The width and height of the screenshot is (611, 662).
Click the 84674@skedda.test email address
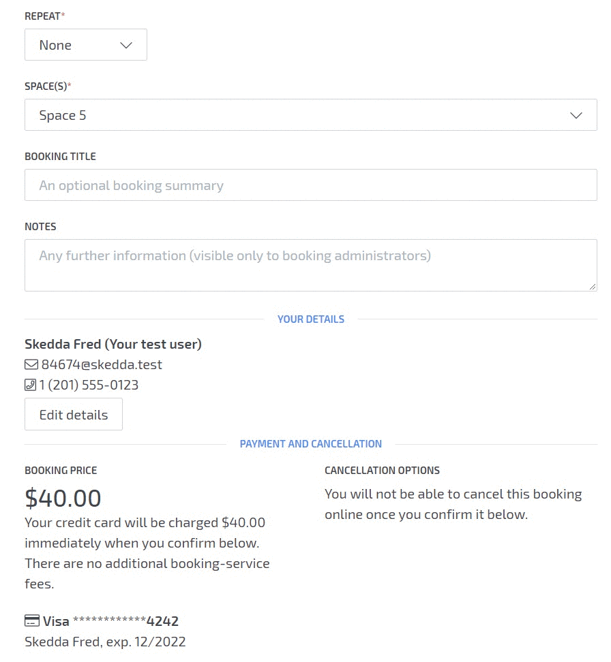tap(102, 365)
